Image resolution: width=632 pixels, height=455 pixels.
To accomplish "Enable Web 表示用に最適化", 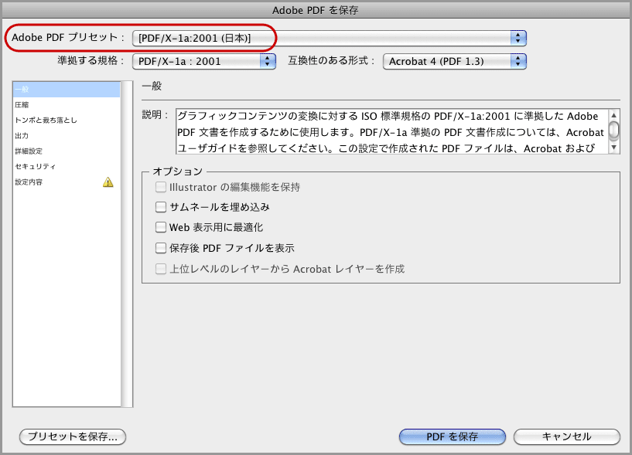I will (x=160, y=229).
